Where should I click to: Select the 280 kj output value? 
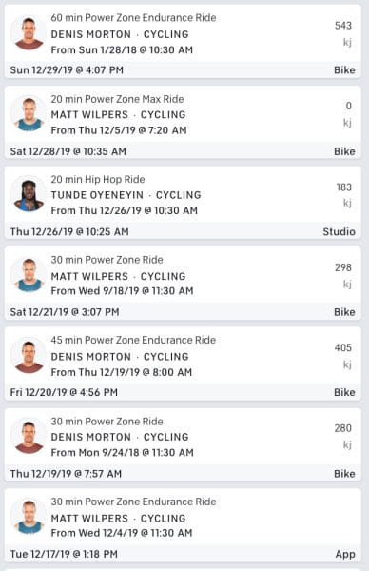point(343,428)
